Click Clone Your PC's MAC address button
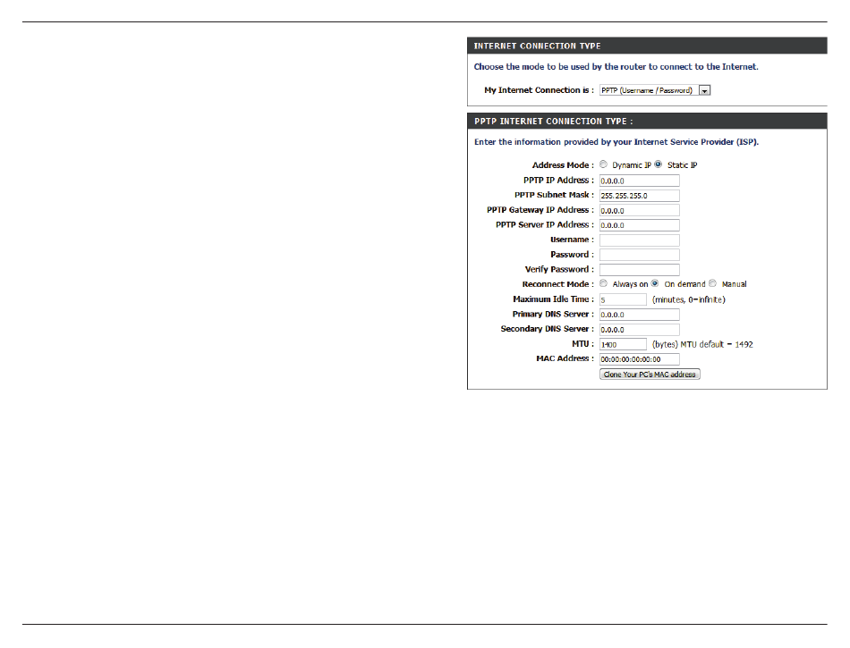850x648 pixels. pos(650,374)
